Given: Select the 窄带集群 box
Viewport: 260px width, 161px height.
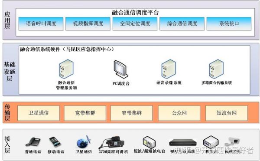Looking at the screenshot, I should 132,113.
